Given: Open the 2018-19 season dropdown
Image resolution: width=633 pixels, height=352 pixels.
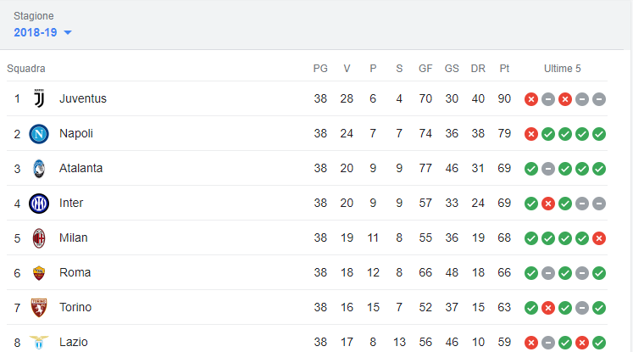Looking at the screenshot, I should pyautogui.click(x=42, y=32).
